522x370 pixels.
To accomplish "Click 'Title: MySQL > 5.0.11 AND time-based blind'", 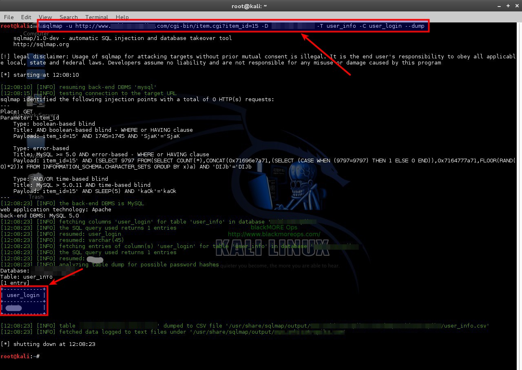I will (82, 185).
